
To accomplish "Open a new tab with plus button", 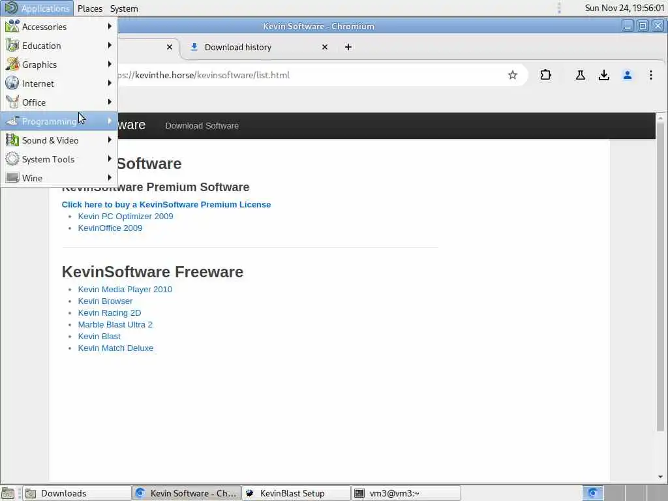I will (x=348, y=47).
